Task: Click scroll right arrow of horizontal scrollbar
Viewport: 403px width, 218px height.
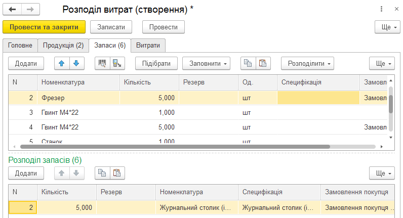Action: coord(382,147)
